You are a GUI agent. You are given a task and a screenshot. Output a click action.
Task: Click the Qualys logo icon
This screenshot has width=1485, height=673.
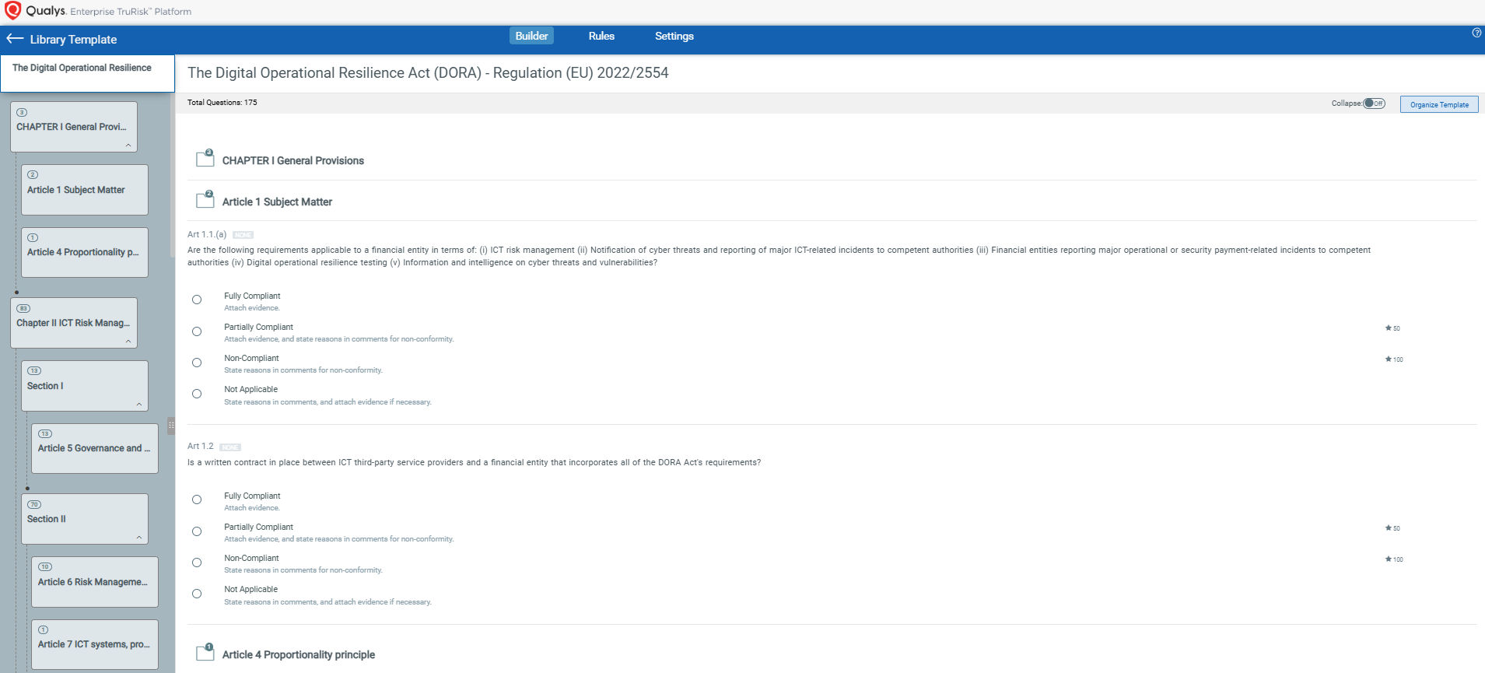coord(12,10)
